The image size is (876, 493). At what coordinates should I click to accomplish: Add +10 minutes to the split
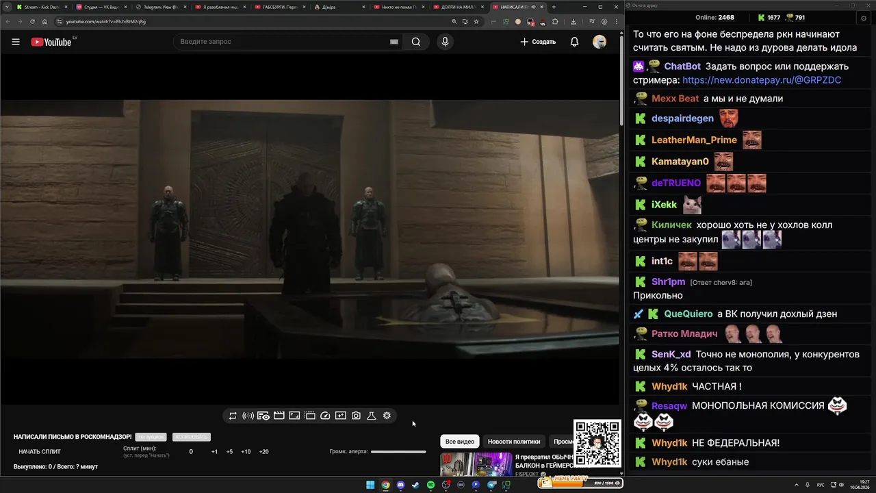(x=246, y=452)
